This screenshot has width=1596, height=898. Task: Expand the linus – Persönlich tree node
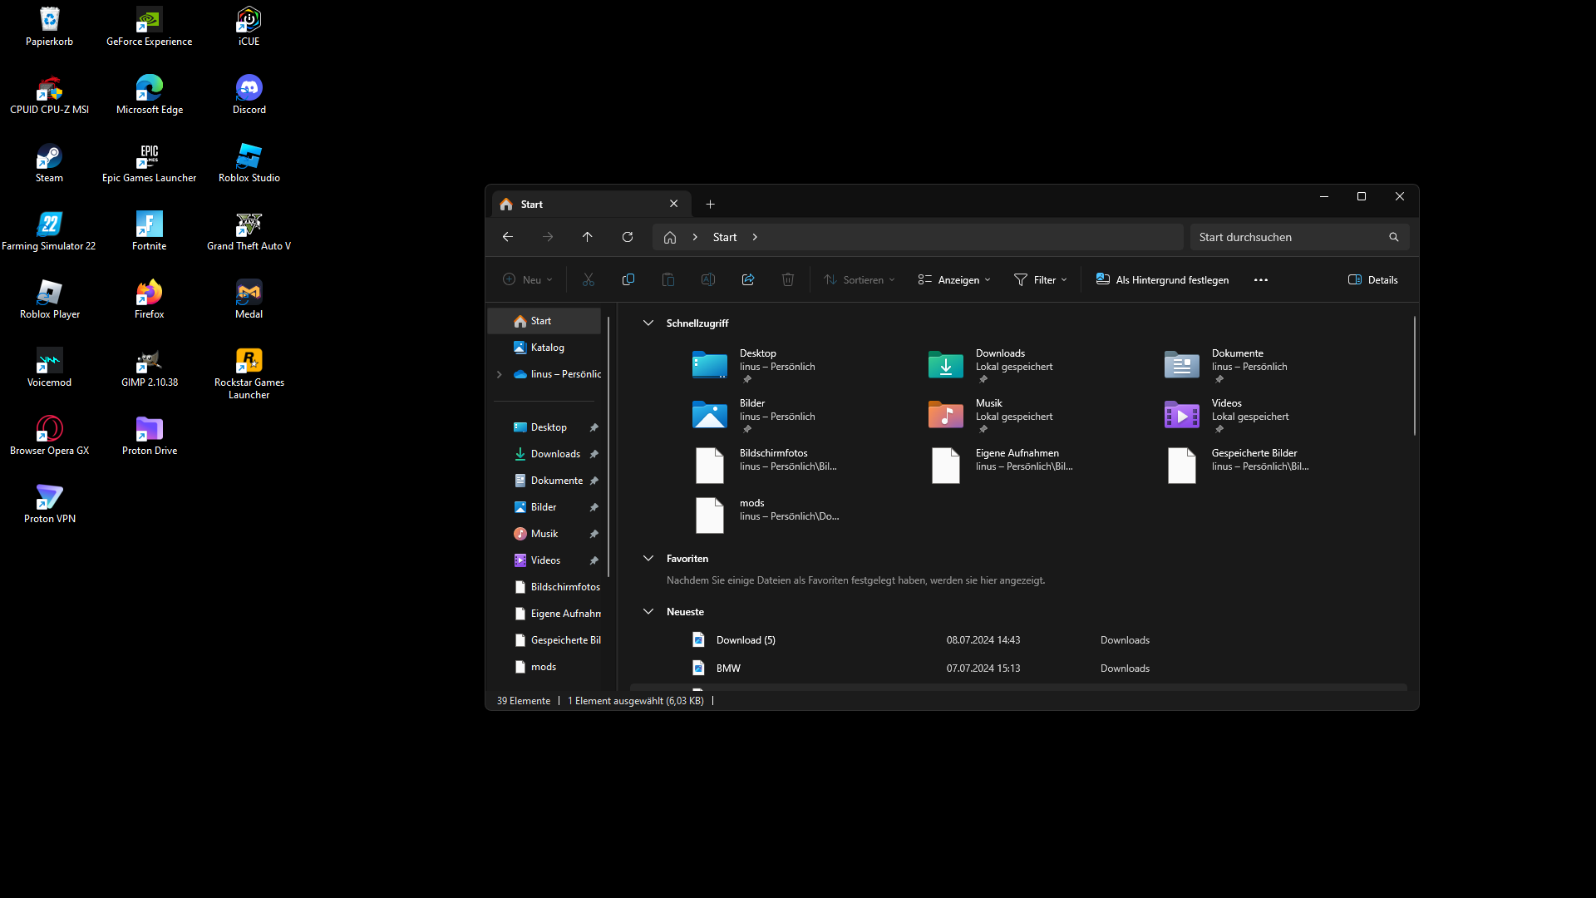click(500, 374)
